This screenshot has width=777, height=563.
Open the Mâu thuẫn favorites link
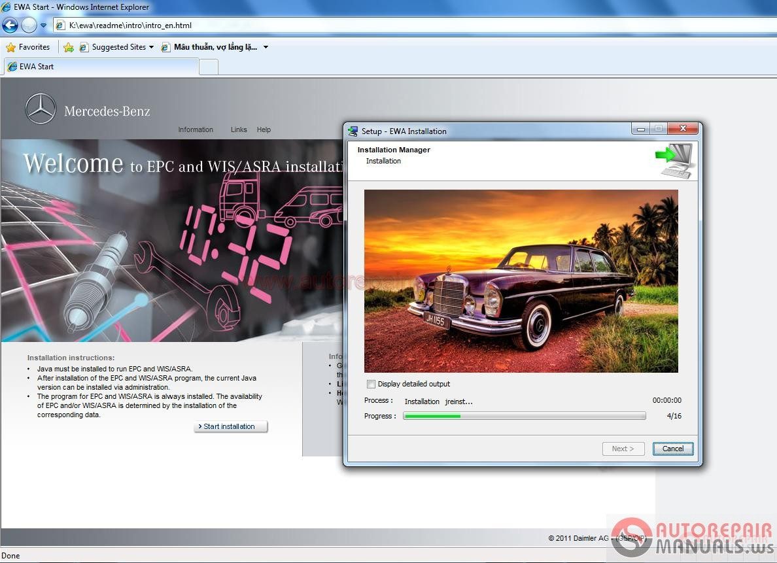209,47
